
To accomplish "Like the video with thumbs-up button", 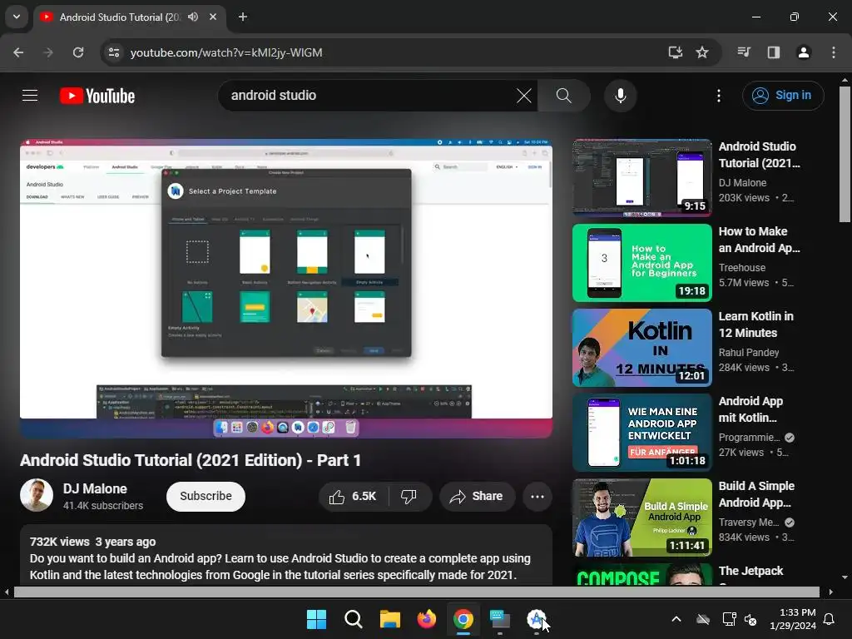I will [353, 496].
